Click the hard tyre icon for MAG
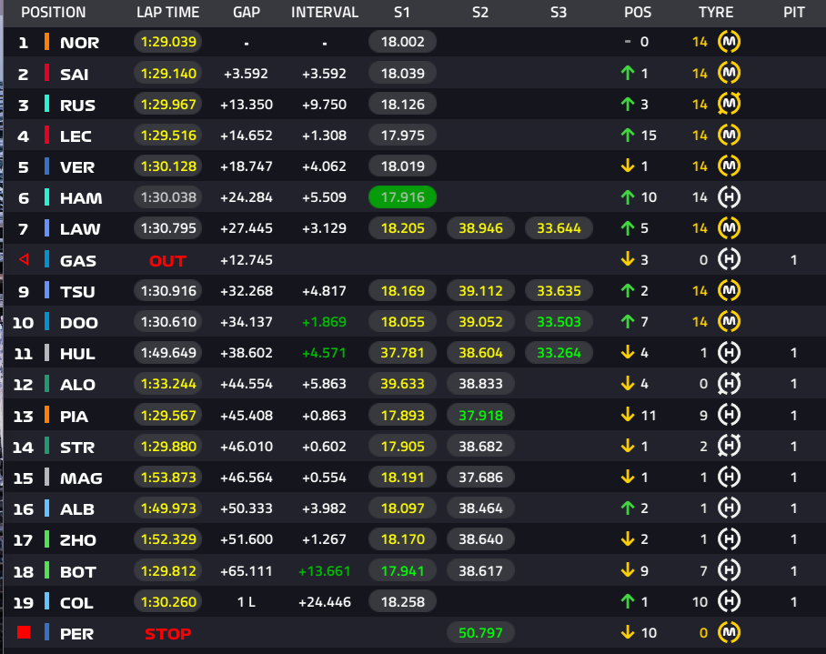Screen dimensions: 826x654 pos(729,477)
